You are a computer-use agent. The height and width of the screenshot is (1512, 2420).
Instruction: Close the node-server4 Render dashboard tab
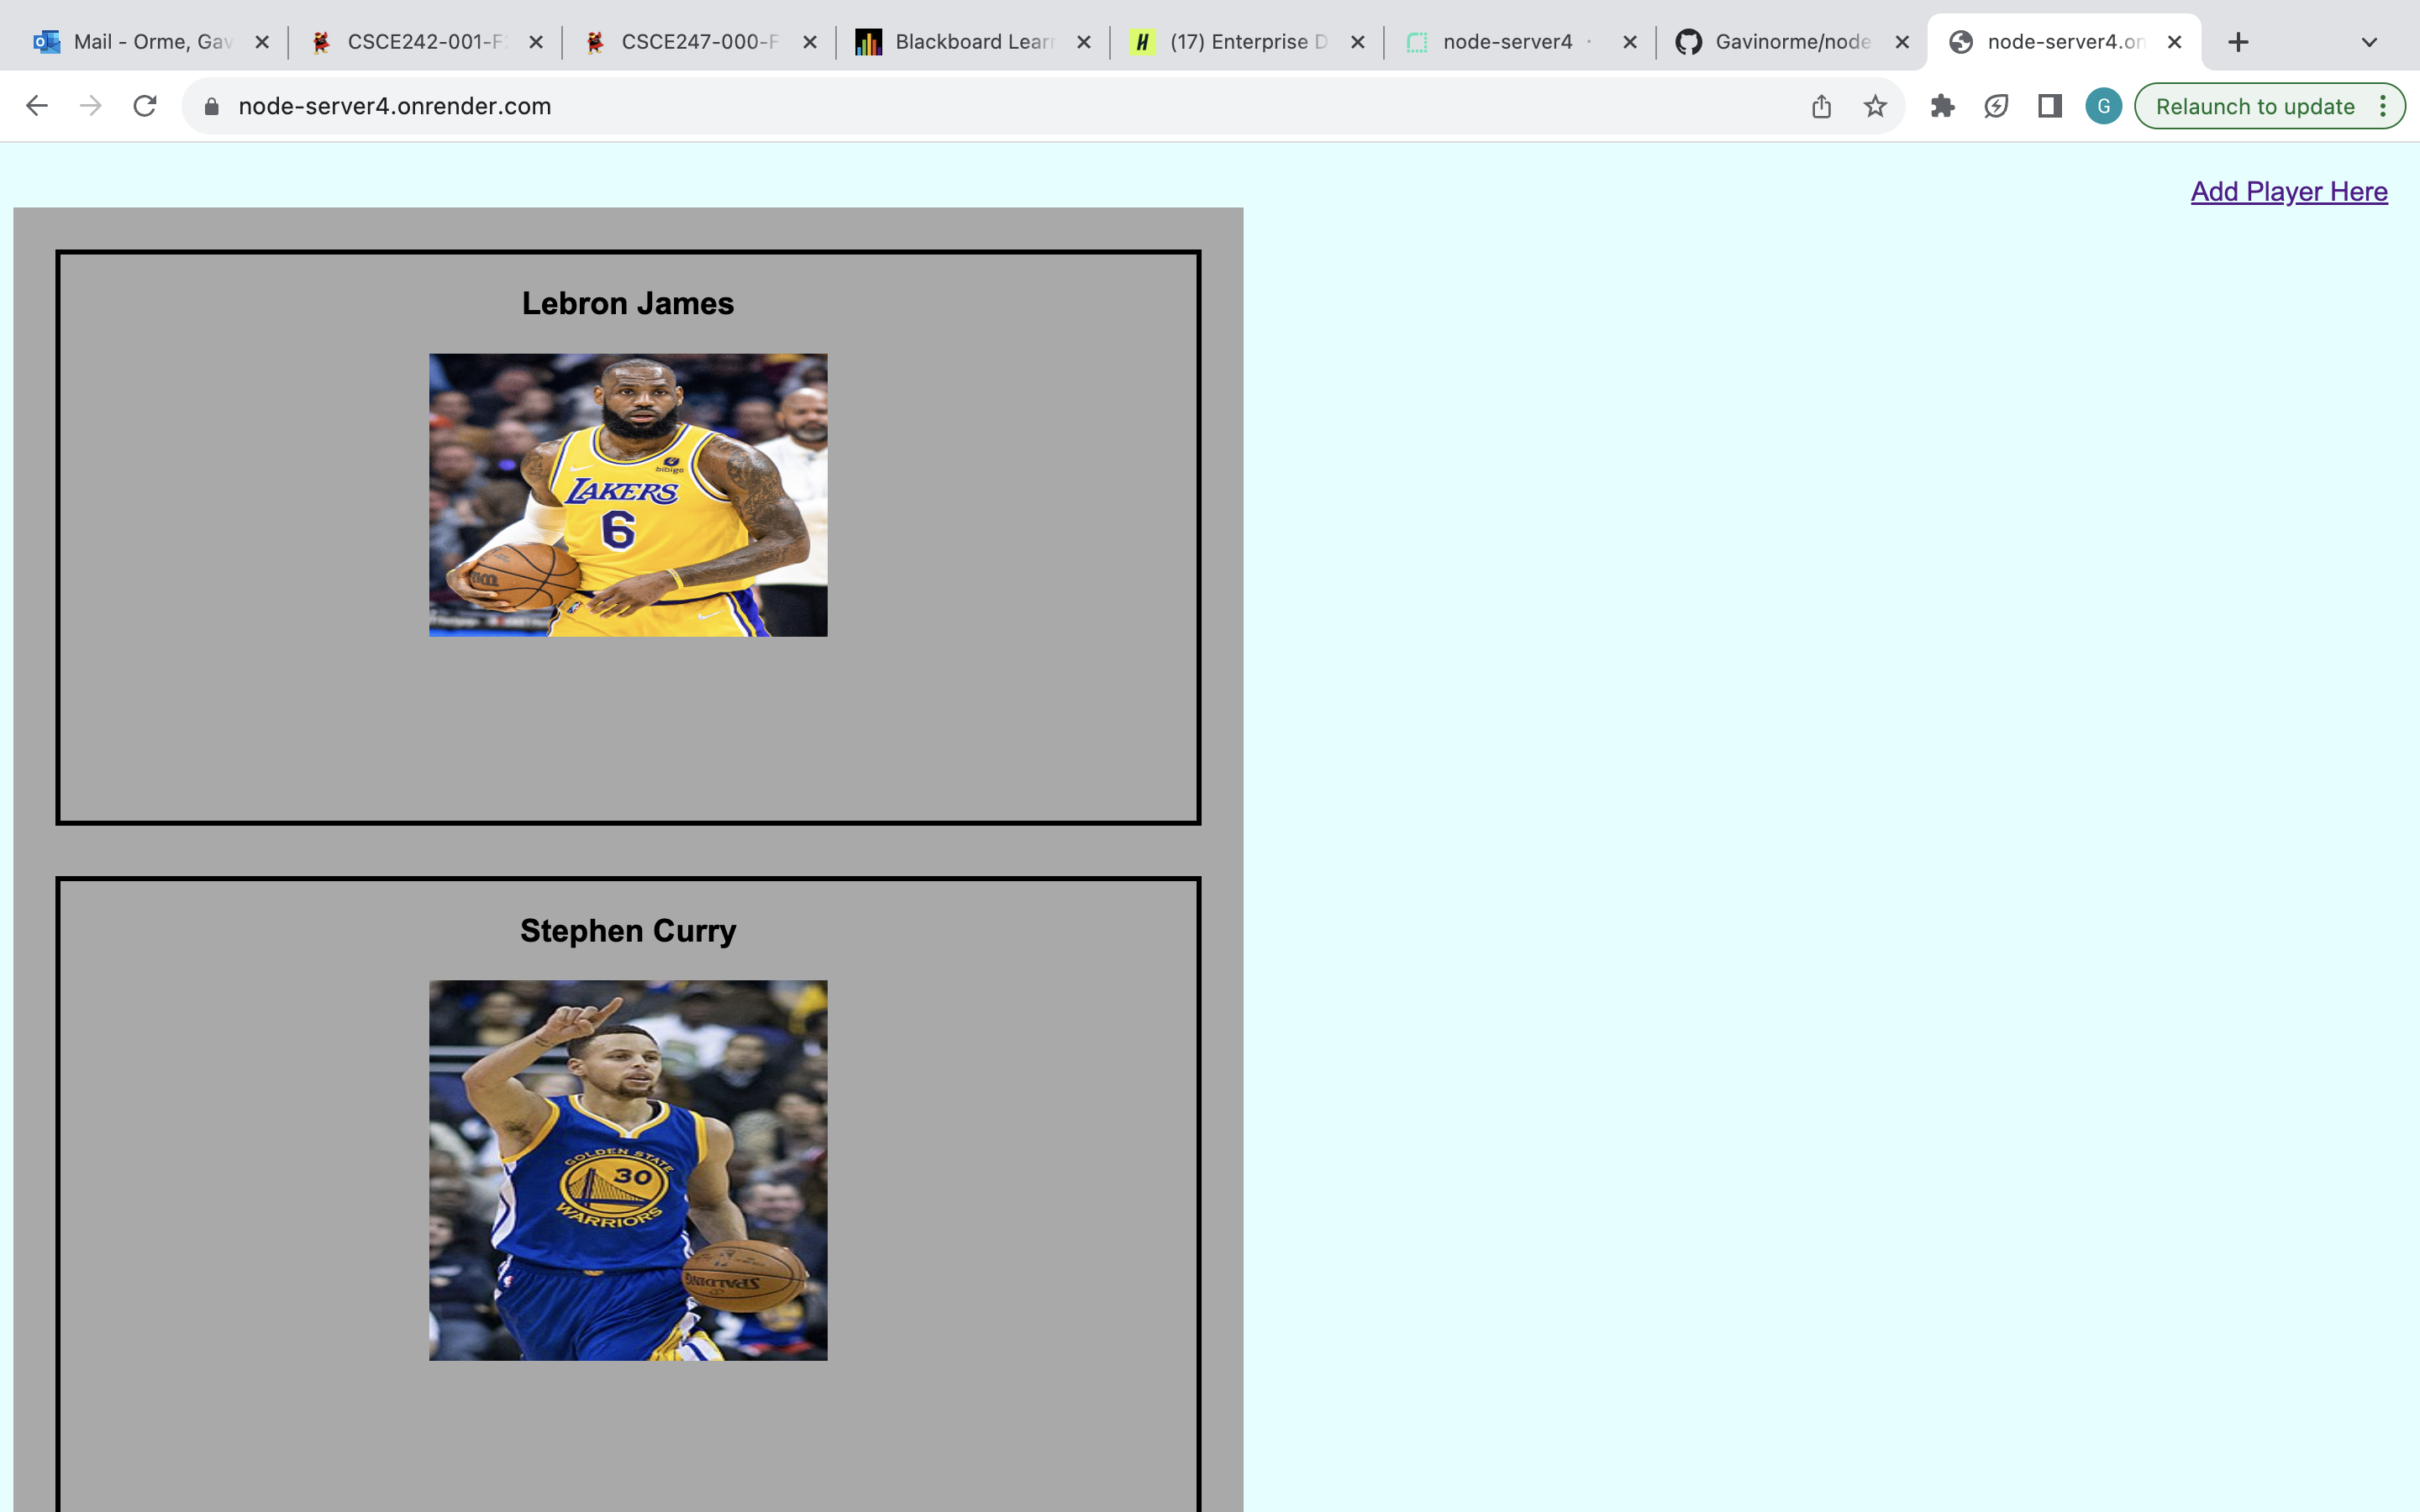pos(1630,42)
